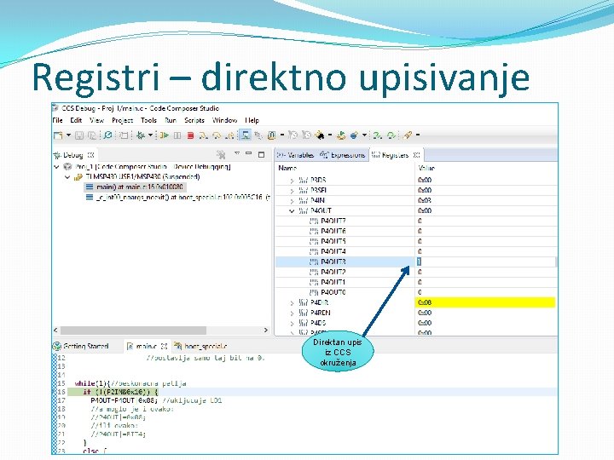Viewport: 614px width, 460px height.
Task: Open the Debug view menu triangle
Action: coord(237,153)
